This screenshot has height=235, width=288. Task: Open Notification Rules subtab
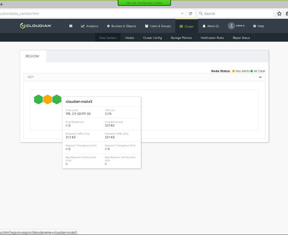[212, 38]
